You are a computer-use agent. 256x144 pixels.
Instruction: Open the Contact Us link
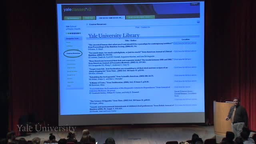click(x=145, y=27)
